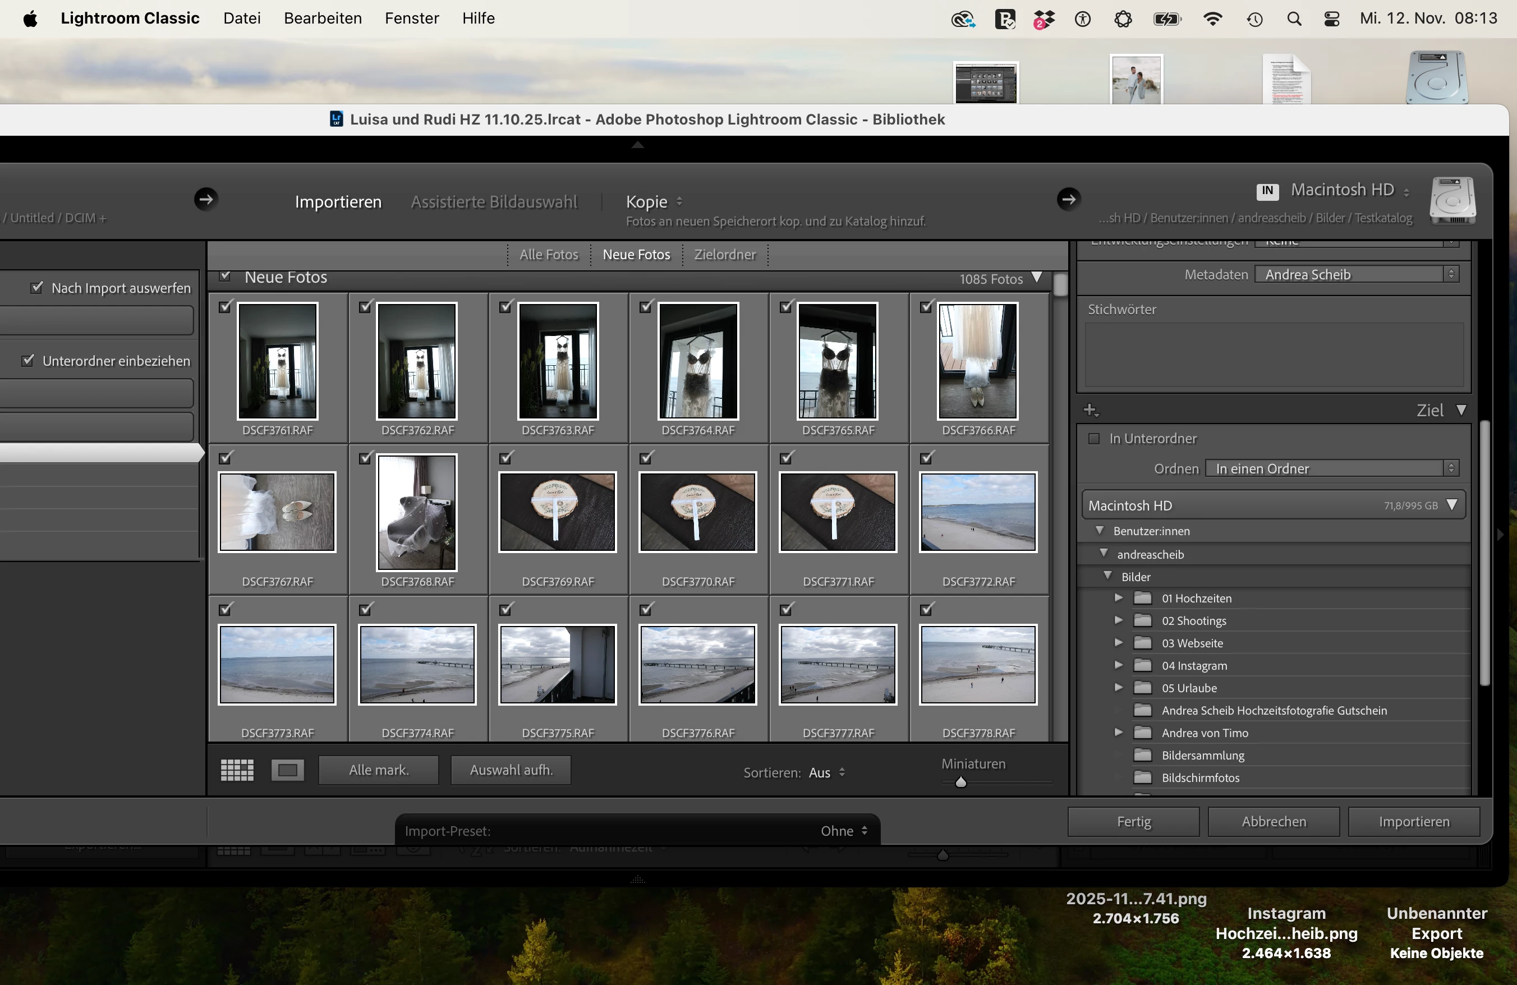
Task: Click the 01 Hochzeiten folder icon
Action: 1143,597
